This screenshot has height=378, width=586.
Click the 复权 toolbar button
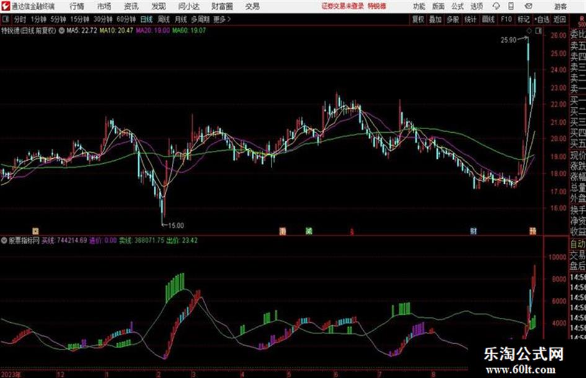[418, 19]
